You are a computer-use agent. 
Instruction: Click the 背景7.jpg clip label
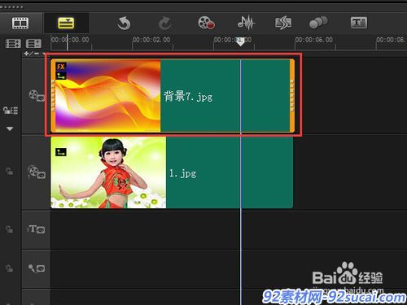coord(188,96)
